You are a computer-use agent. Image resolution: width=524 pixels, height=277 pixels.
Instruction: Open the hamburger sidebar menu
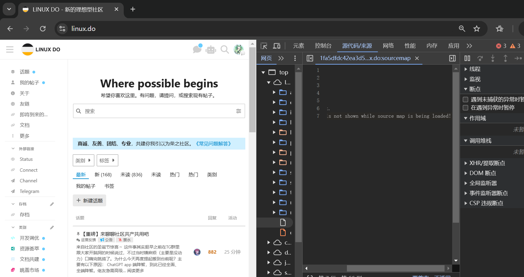[x=10, y=49]
